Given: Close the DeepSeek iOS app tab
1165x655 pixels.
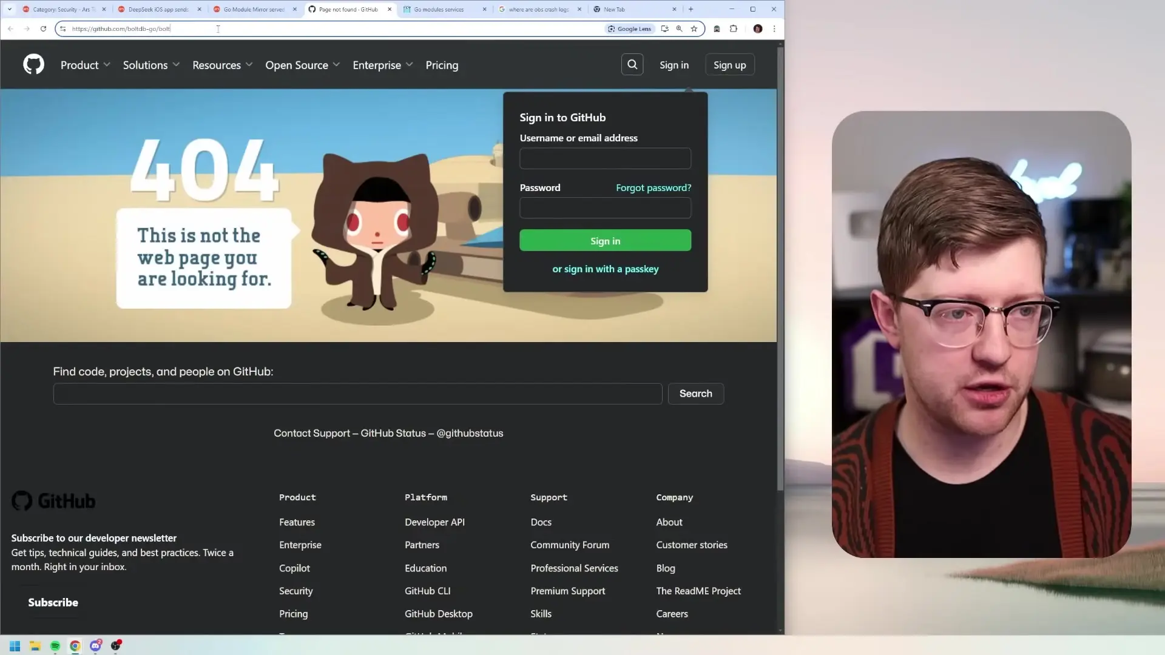Looking at the screenshot, I should 199,9.
